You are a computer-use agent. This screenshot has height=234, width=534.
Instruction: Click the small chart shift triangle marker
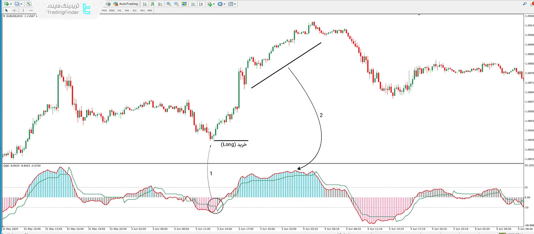419,15
